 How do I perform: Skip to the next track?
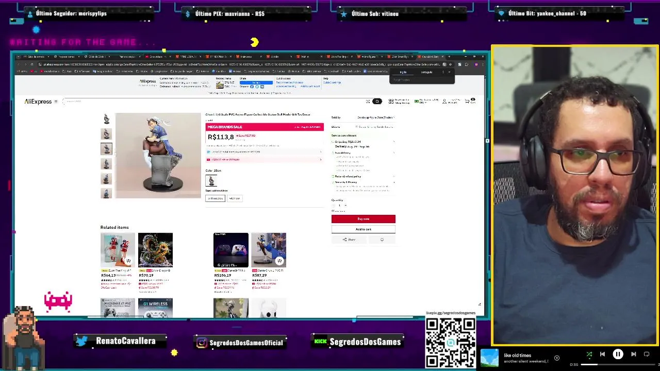(634, 354)
